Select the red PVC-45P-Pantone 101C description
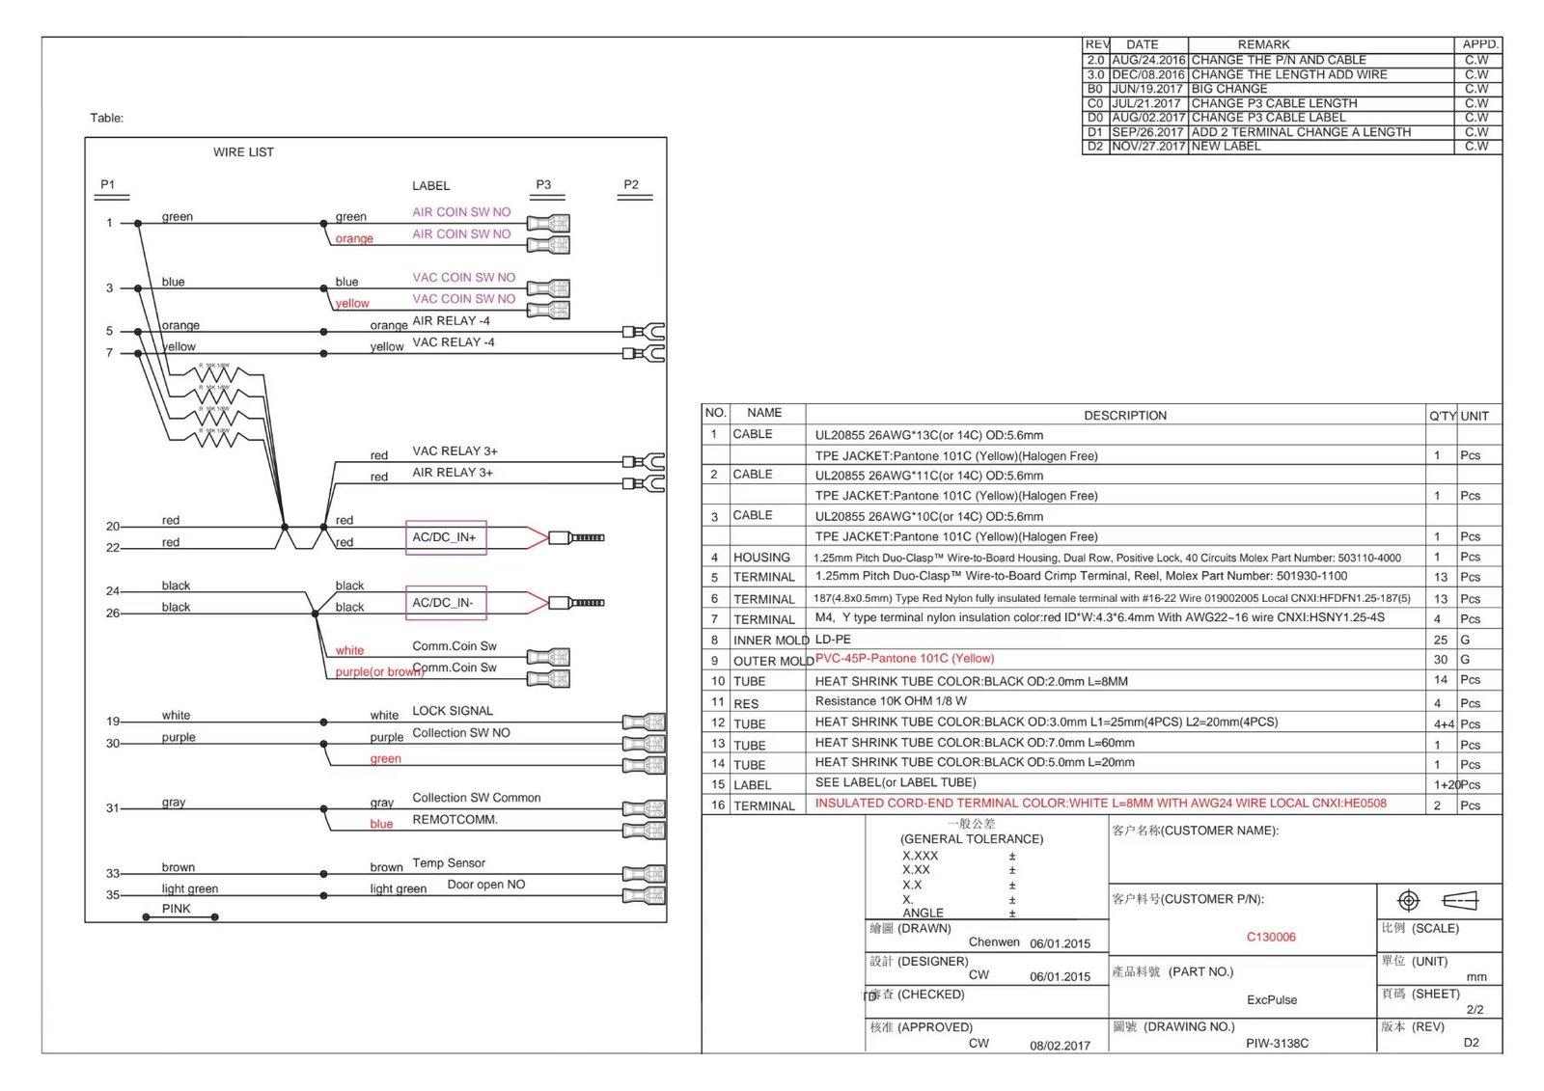Screen dimensions: 1544x1091 (904, 659)
